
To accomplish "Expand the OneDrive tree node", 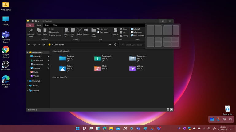I will point(27,81).
